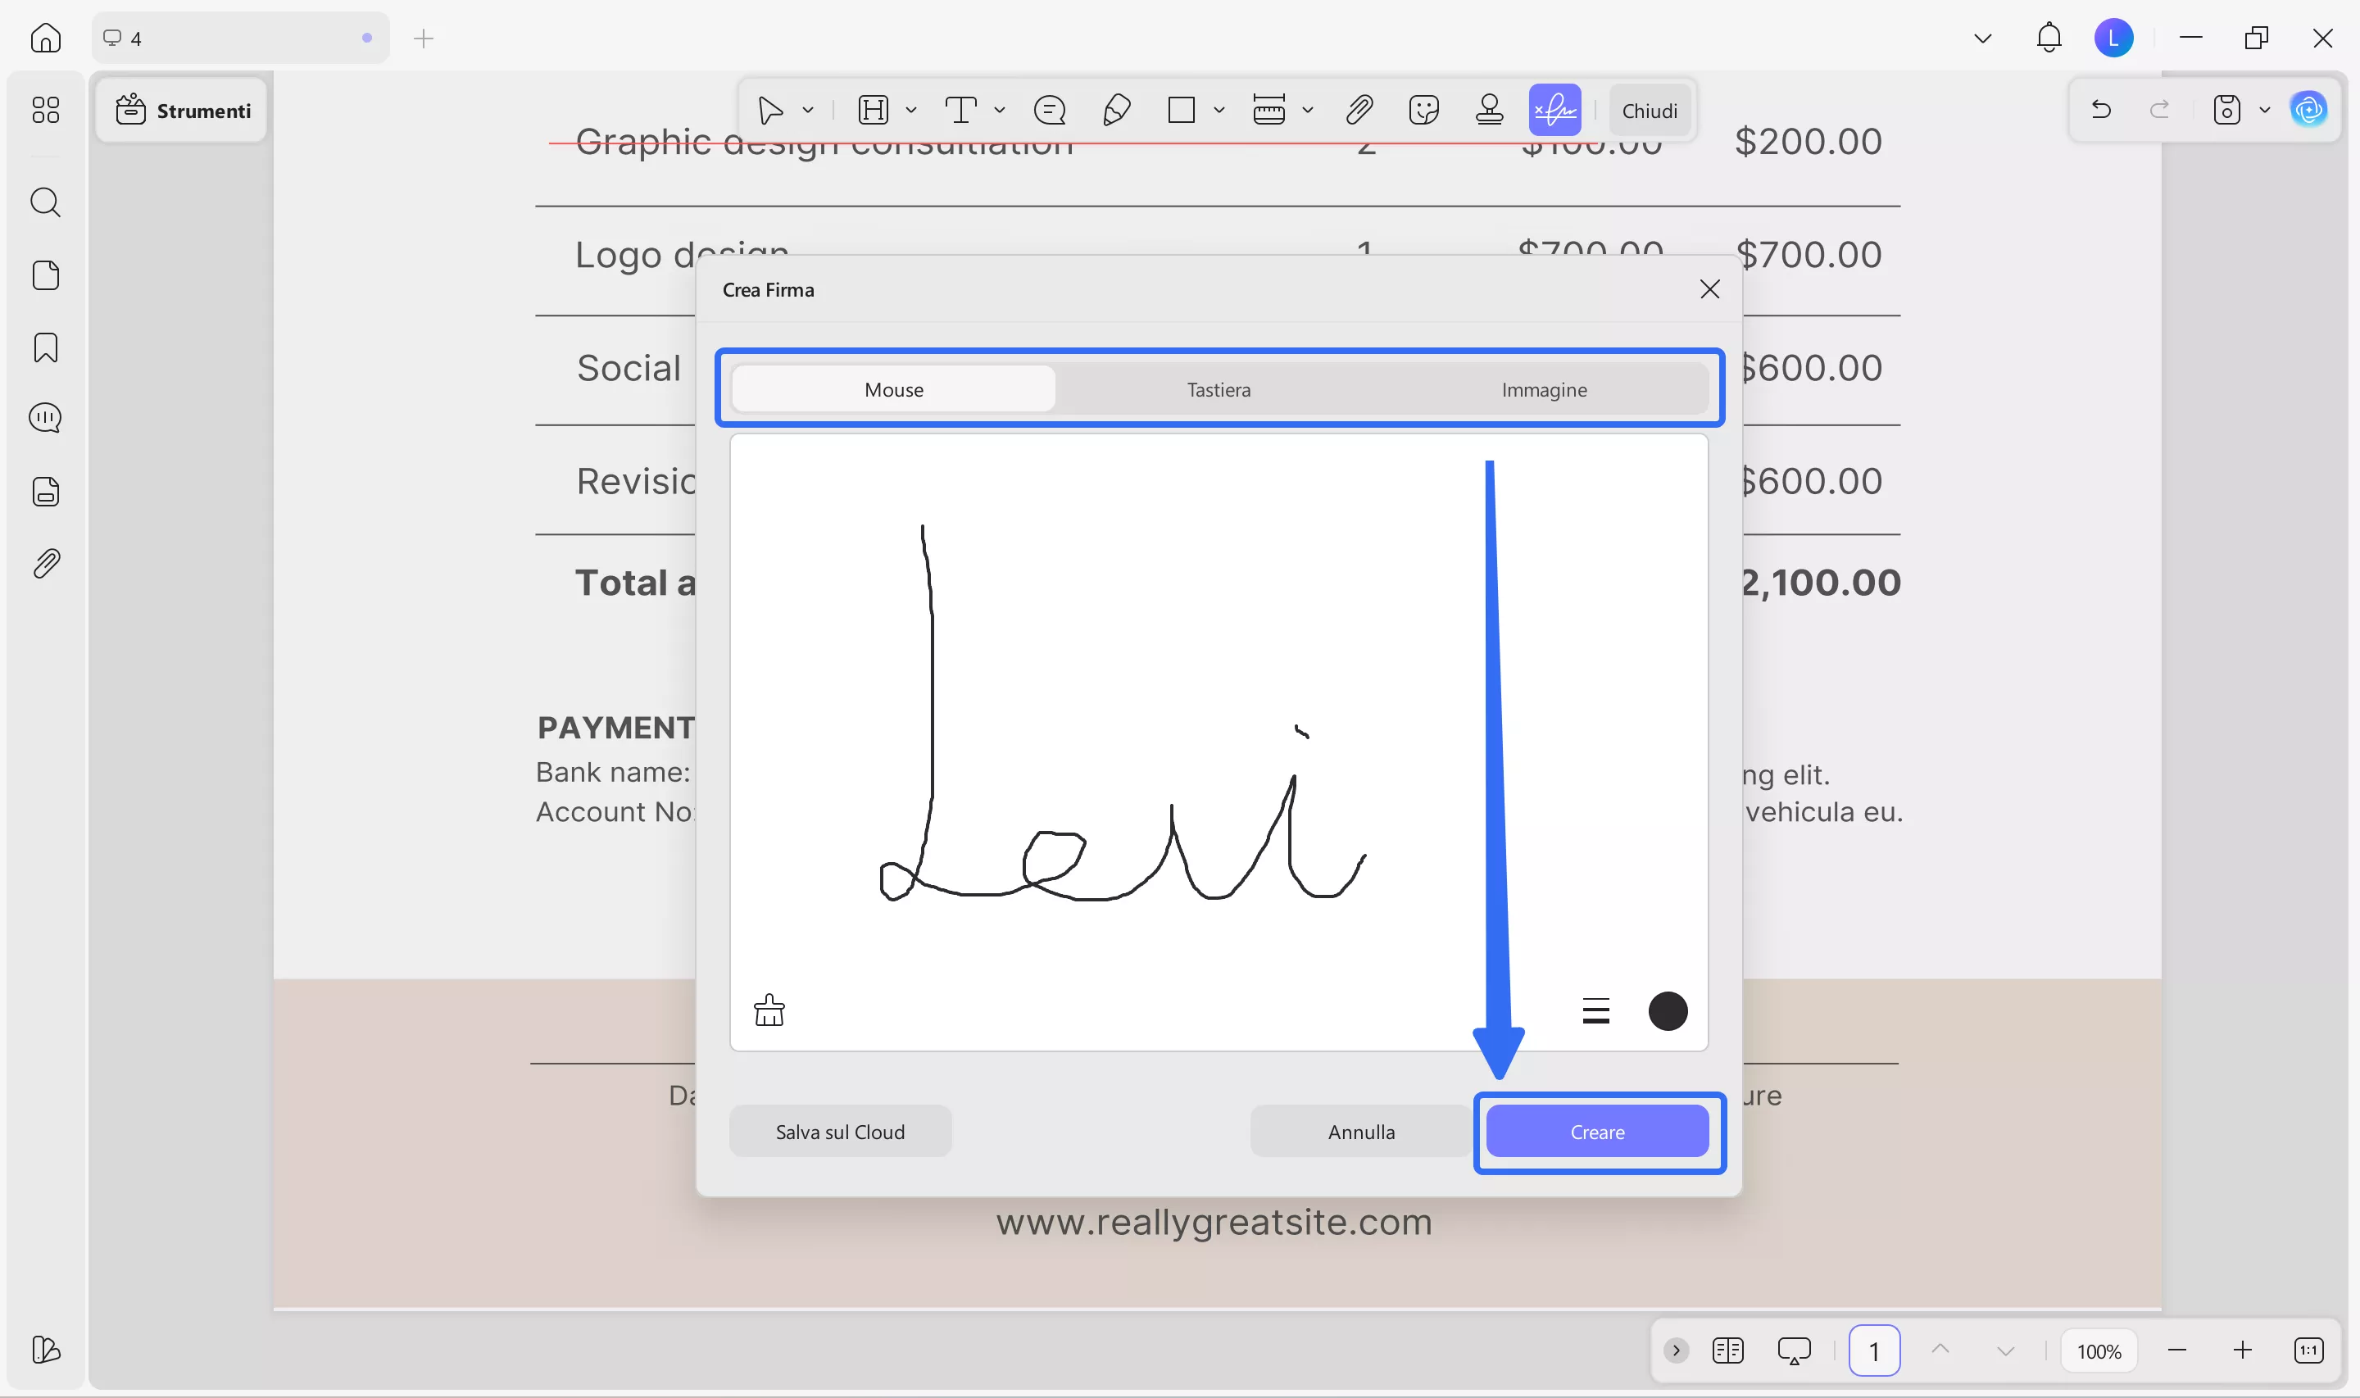This screenshot has height=1398, width=2360.
Task: Open the Measure tool dropdown
Action: (x=1309, y=109)
